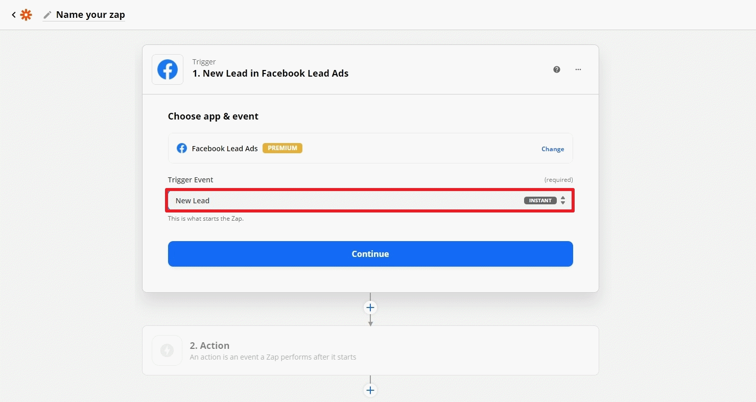Open Zapier home via orange logo
The image size is (756, 402).
point(26,15)
